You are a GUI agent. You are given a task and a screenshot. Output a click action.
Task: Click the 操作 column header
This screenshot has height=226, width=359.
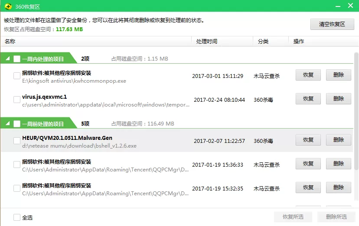click(x=323, y=42)
